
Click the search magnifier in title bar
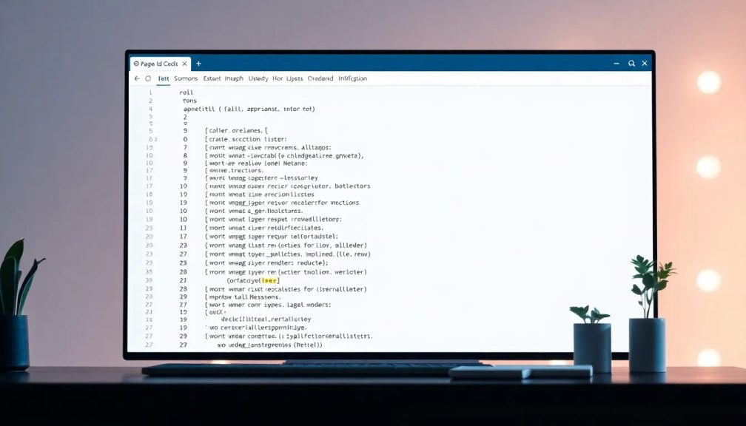(x=631, y=64)
